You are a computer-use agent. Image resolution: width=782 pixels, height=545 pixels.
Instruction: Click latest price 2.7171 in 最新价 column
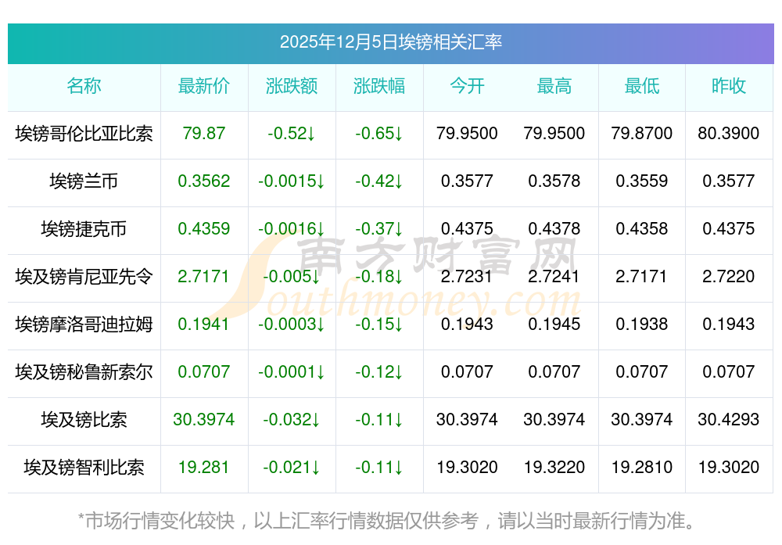[x=203, y=277]
